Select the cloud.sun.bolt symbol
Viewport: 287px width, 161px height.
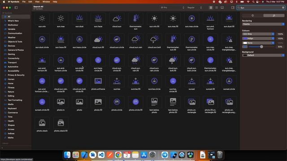[154, 39]
